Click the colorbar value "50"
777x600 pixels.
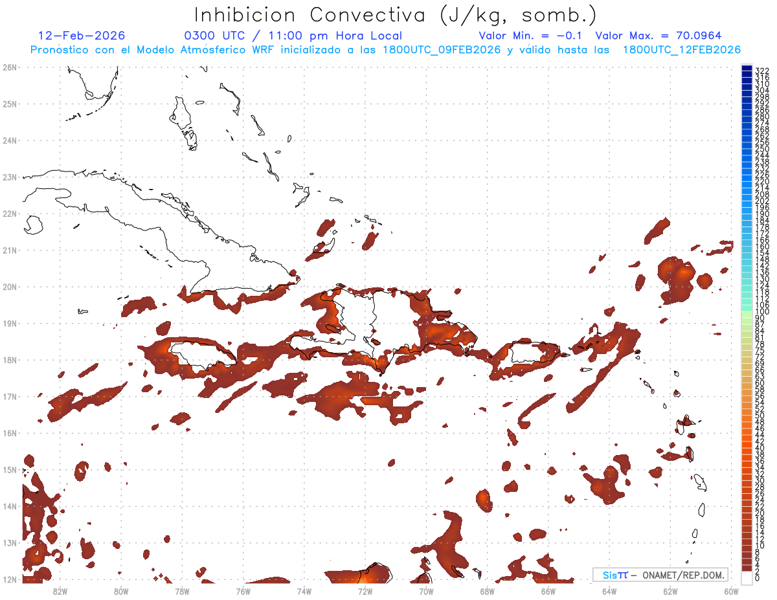(x=760, y=416)
